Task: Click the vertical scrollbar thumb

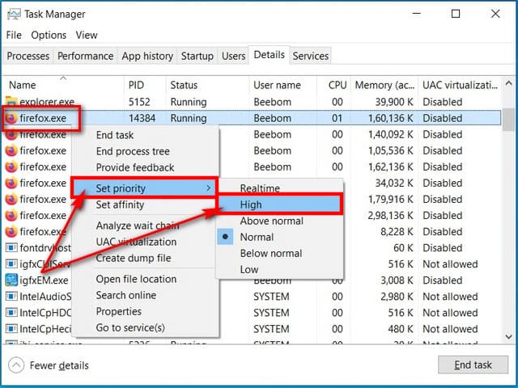Action: click(x=508, y=120)
